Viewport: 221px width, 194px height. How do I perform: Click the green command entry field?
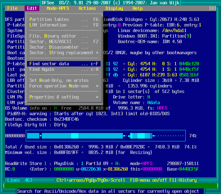click(x=110, y=185)
